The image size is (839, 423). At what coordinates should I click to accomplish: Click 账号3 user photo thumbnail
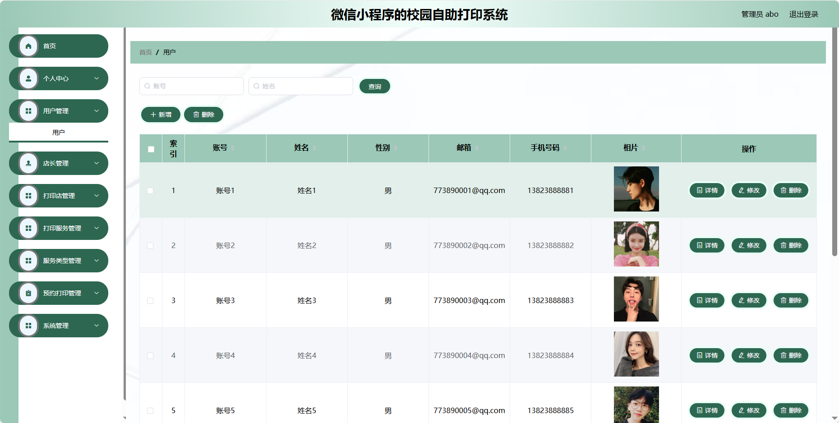pyautogui.click(x=636, y=299)
